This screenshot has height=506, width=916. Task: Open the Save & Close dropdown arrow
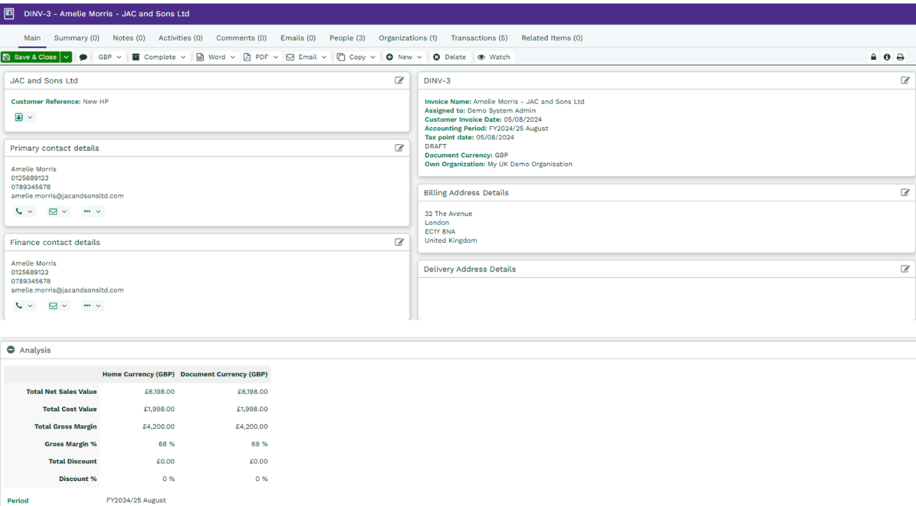66,57
